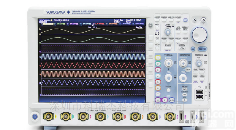Toggle the logic L button
The image size is (236, 130).
pyautogui.click(x=165, y=100)
